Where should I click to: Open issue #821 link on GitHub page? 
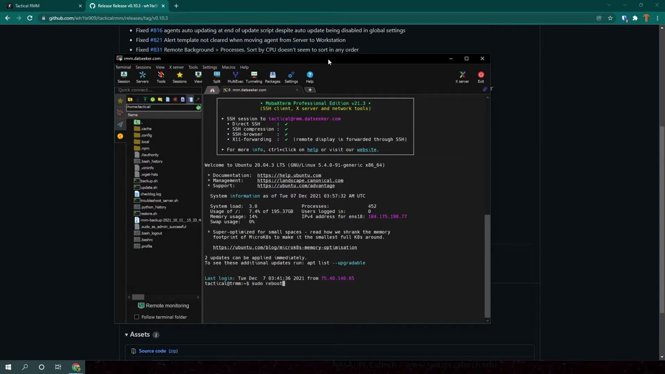pos(156,40)
